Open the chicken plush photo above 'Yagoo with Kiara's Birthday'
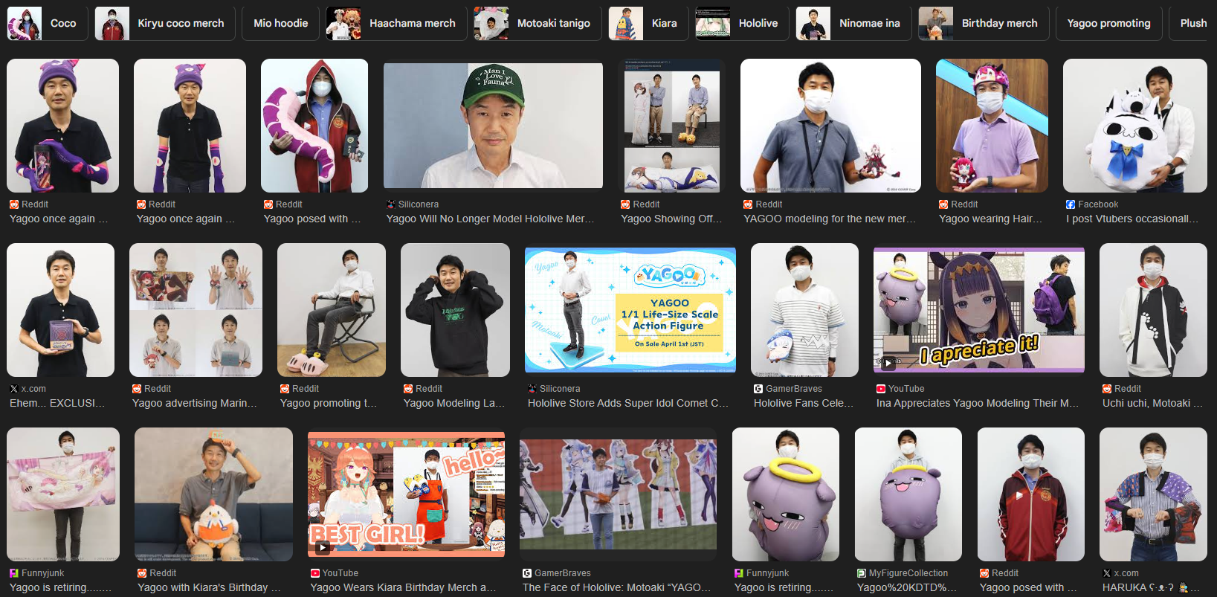Viewport: 1217px width, 597px height. 213,494
